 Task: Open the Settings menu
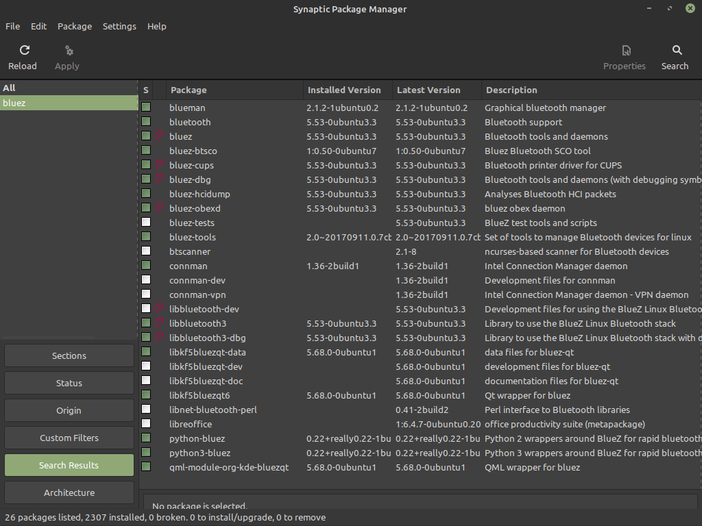(119, 26)
